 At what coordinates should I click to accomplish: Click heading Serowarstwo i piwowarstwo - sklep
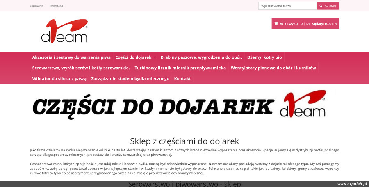pyautogui.click(x=184, y=184)
